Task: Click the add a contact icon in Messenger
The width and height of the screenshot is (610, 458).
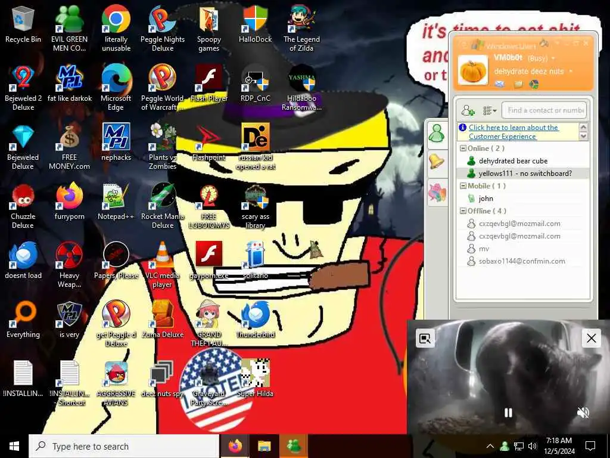Action: (468, 110)
